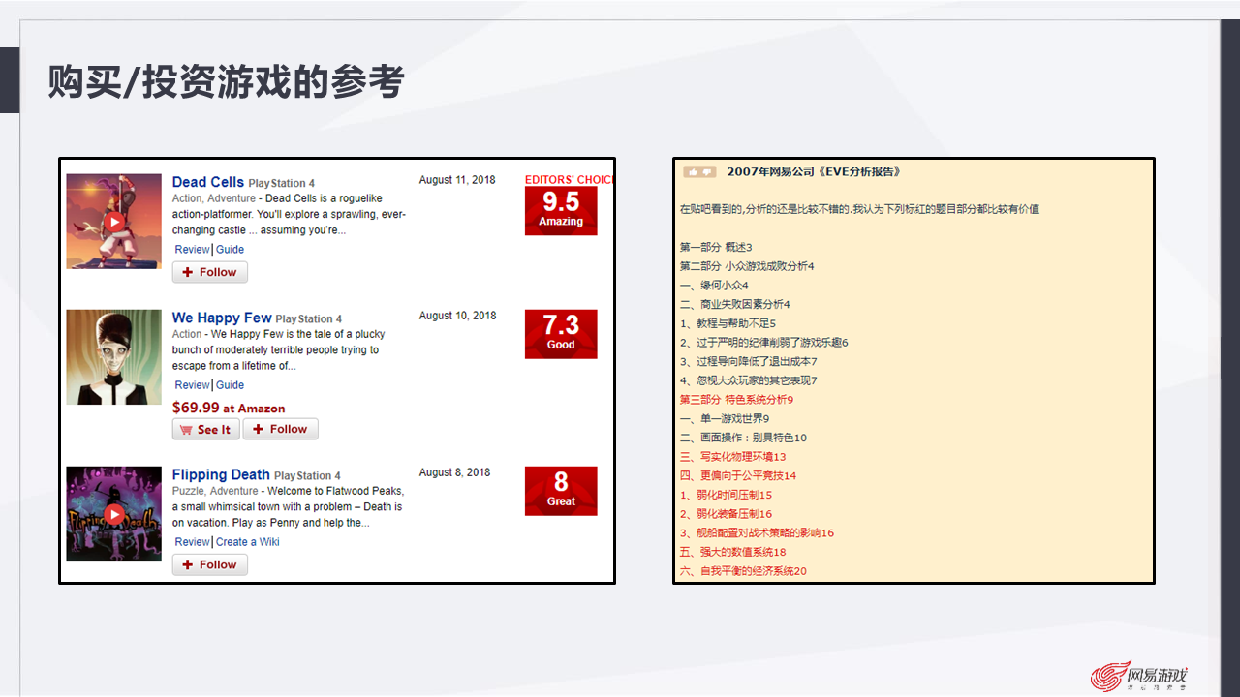
Task: Open the Guide link for Dead Cells
Action: coord(230,249)
